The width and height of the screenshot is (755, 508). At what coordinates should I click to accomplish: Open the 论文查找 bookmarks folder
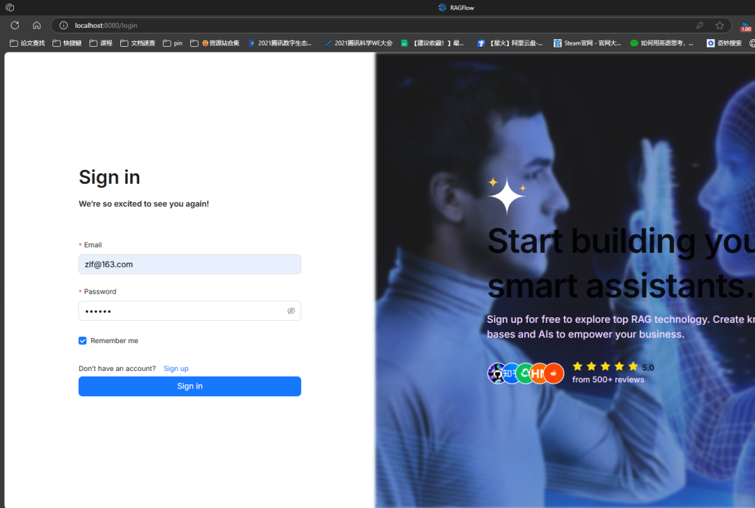[27, 43]
